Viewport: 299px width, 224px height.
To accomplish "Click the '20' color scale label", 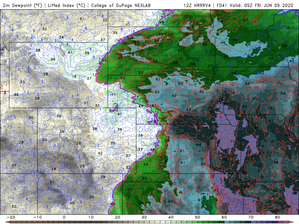I will click(117, 217).
